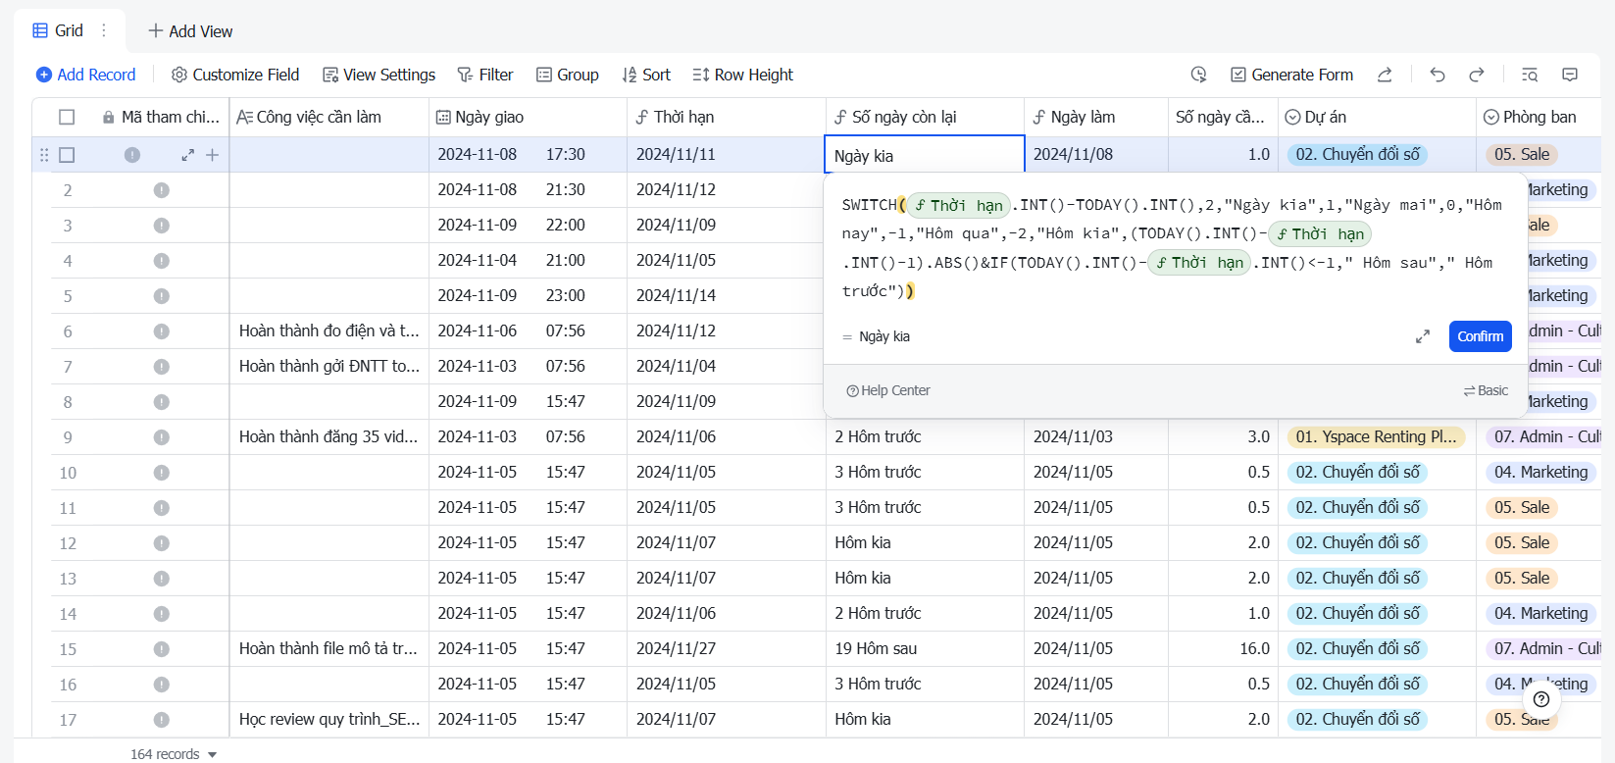
Task: Click Add Record
Action: (86, 75)
